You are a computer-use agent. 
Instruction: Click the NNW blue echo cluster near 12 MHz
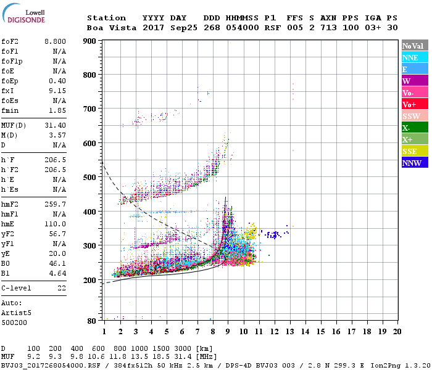click(275, 234)
